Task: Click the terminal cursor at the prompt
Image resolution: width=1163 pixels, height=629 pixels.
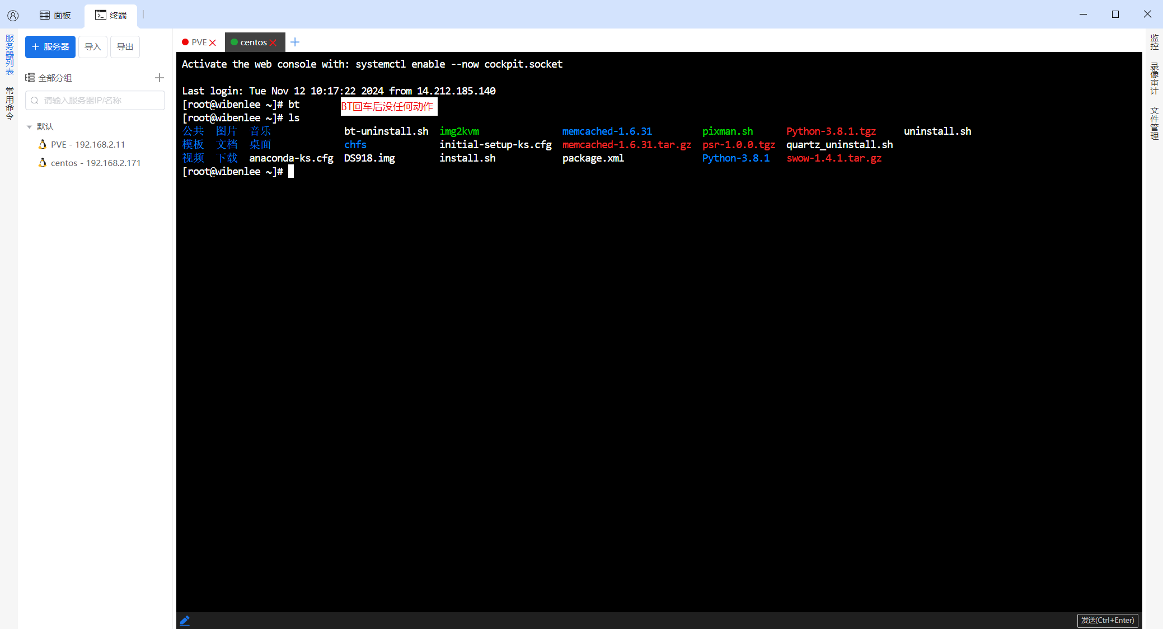Action: click(291, 172)
